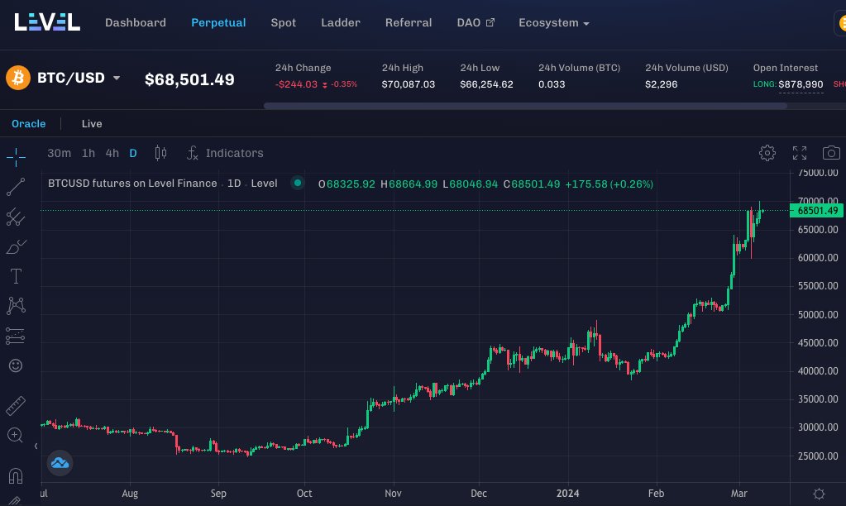The width and height of the screenshot is (846, 506).
Task: Open the Perpetual trading page
Action: coord(218,22)
